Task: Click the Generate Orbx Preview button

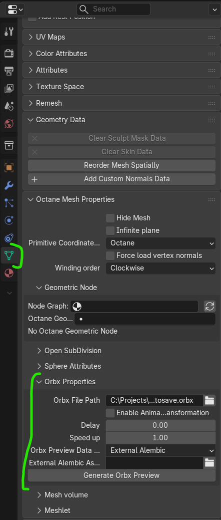Action: click(x=121, y=475)
